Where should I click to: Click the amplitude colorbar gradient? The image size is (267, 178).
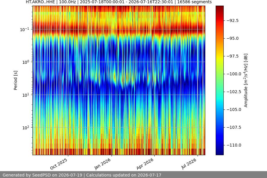(x=220, y=80)
